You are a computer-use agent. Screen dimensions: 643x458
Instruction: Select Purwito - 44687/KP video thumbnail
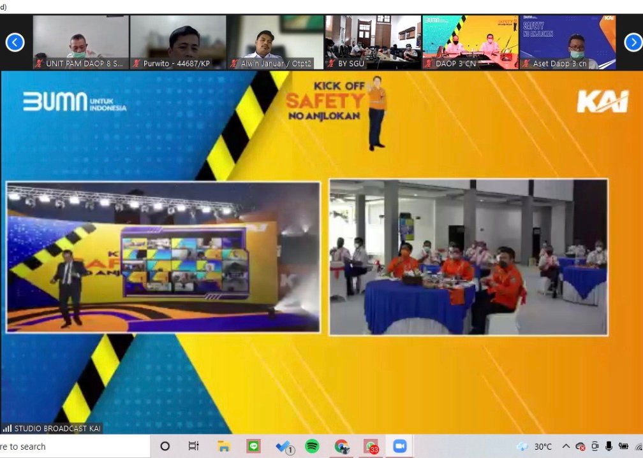(178, 42)
